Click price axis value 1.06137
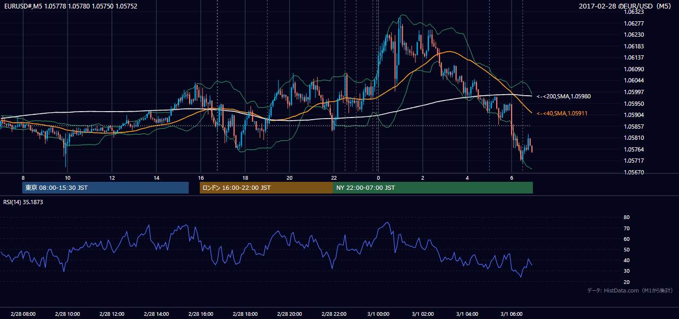This screenshot has height=319, width=679. tap(634, 57)
